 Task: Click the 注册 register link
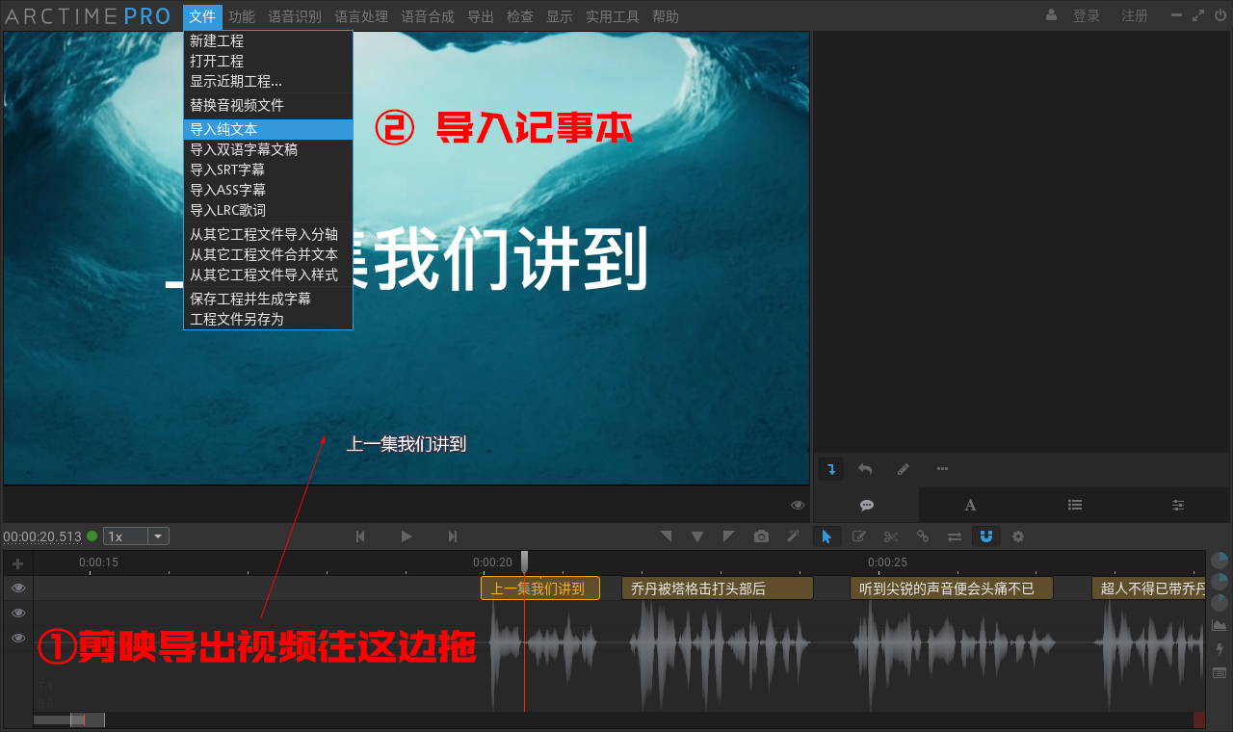1134,15
